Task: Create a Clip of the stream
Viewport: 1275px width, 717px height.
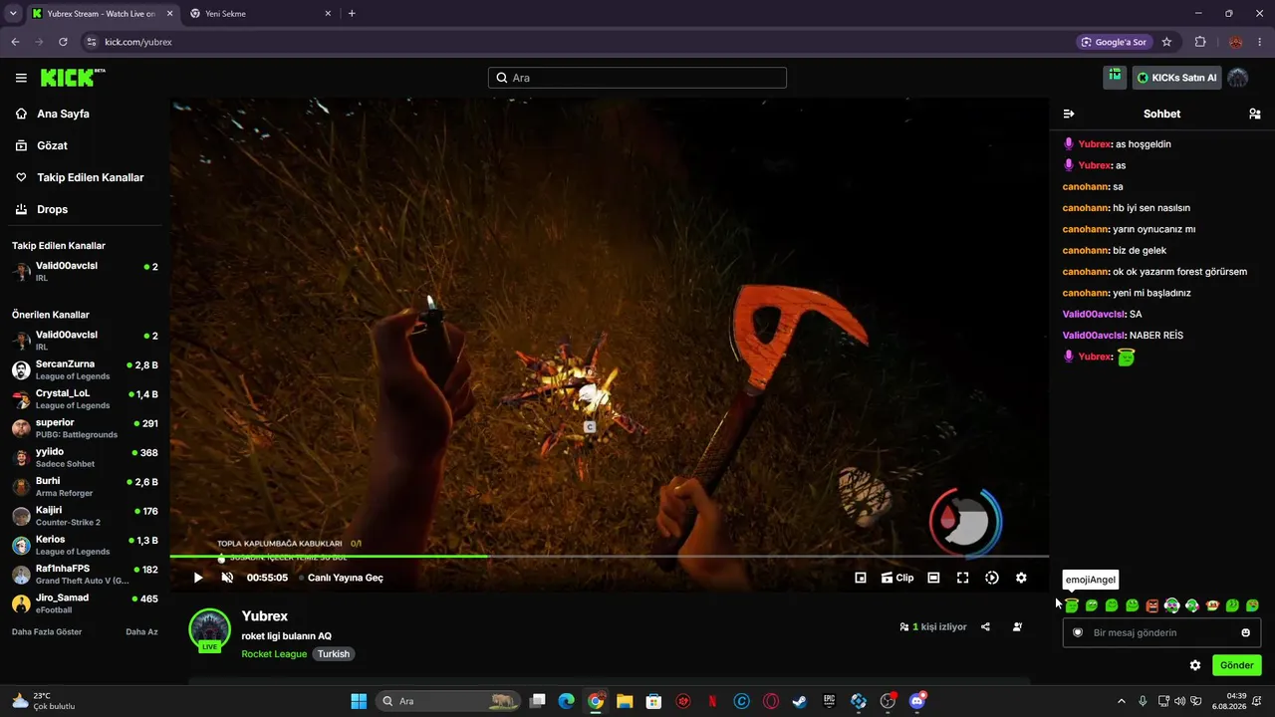Action: click(897, 578)
